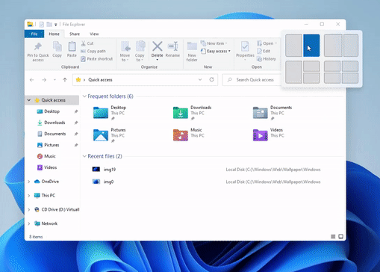Click the Paste icon in ribbon
The width and height of the screenshot is (380, 272).
pos(72,46)
